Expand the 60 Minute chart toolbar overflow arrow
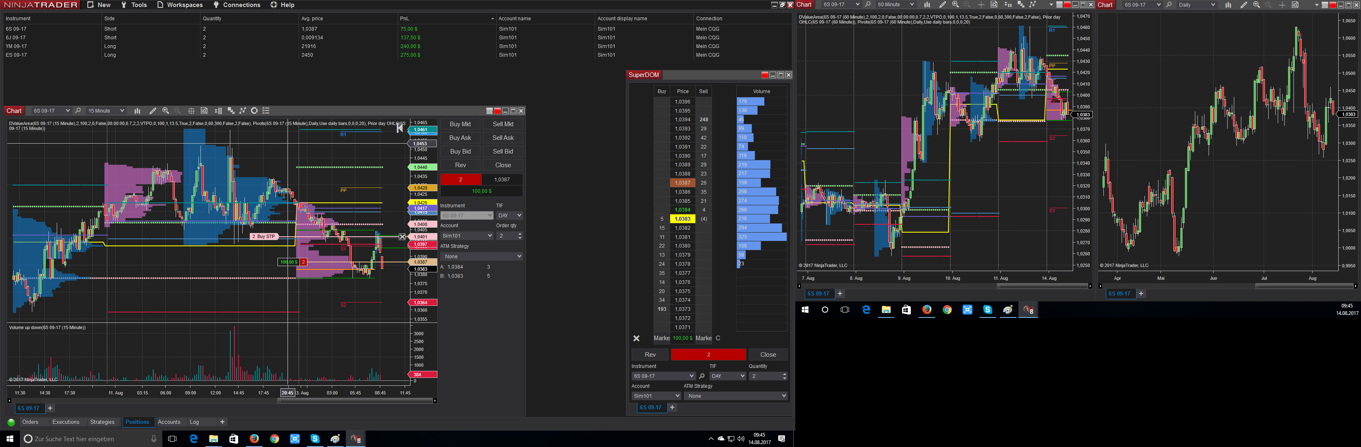 [x=1051, y=5]
